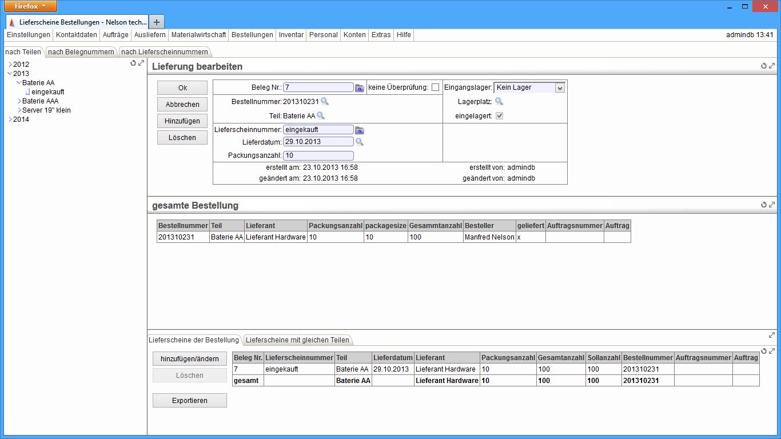The width and height of the screenshot is (781, 439).
Task: Open the Eingangslager dropdown
Action: (560, 88)
